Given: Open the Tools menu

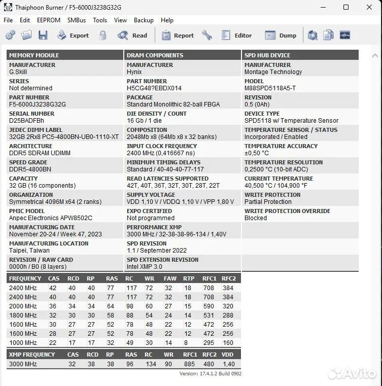Looking at the screenshot, I should pyautogui.click(x=100, y=20).
